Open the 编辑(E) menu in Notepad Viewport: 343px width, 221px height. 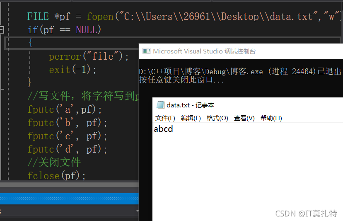coord(191,118)
